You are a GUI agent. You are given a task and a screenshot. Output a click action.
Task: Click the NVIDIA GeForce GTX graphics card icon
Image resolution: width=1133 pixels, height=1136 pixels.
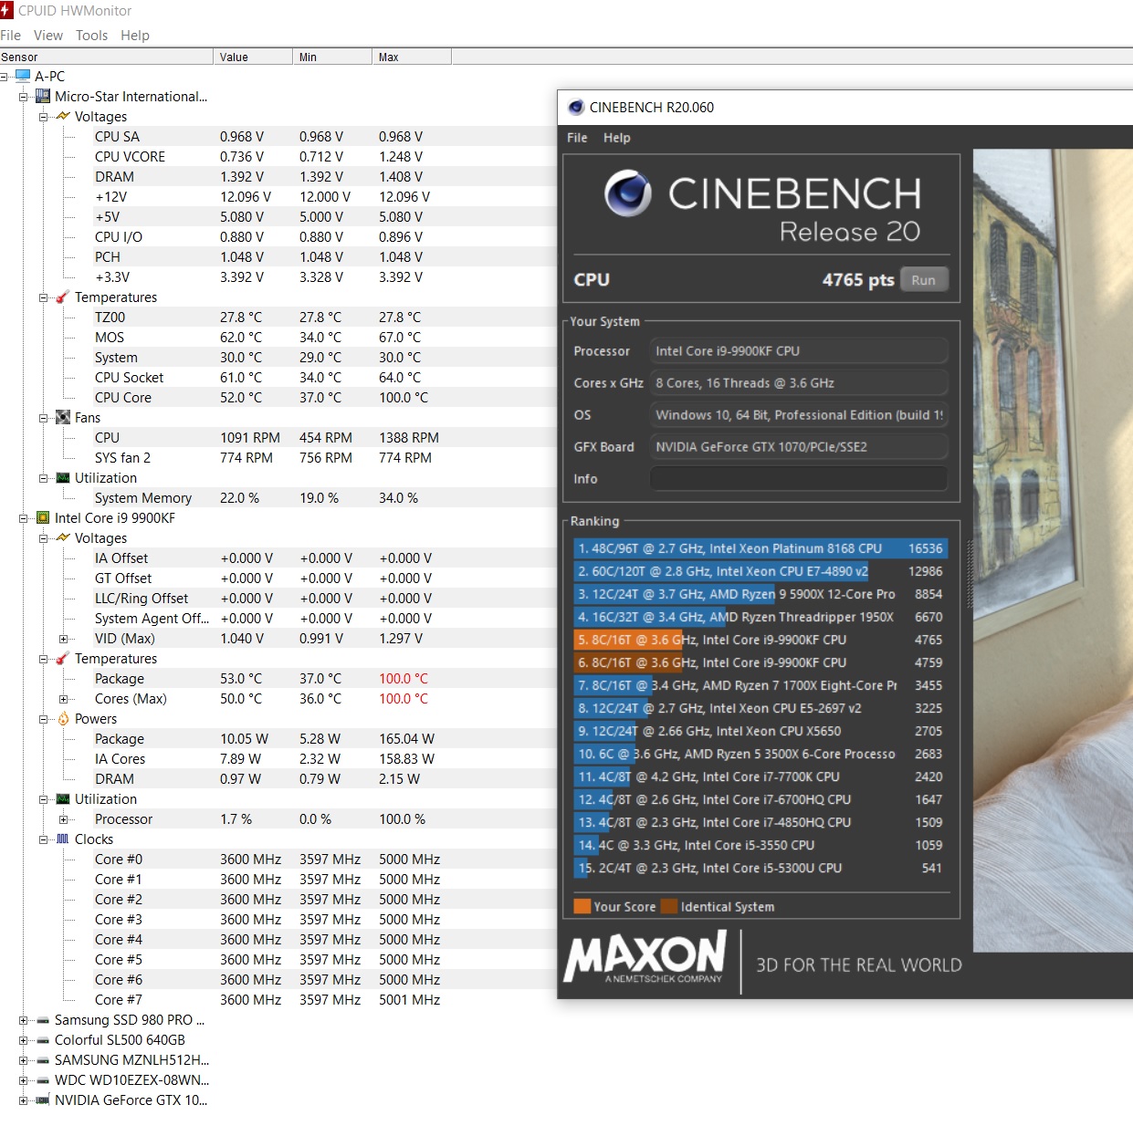[43, 1100]
